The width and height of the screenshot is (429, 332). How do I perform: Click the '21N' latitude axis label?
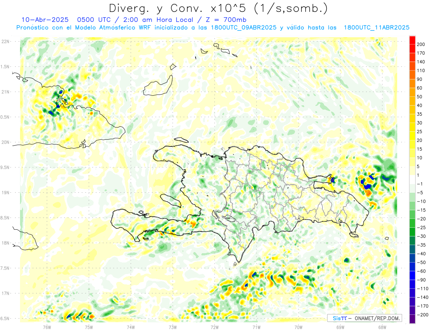click(5, 92)
